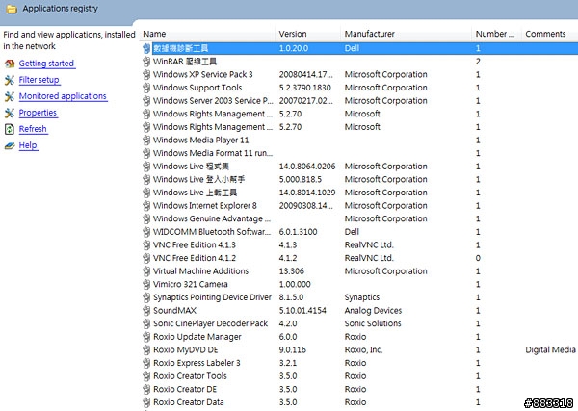Click the Applications registry folder icon
This screenshot has height=411, width=578.
click(12, 9)
